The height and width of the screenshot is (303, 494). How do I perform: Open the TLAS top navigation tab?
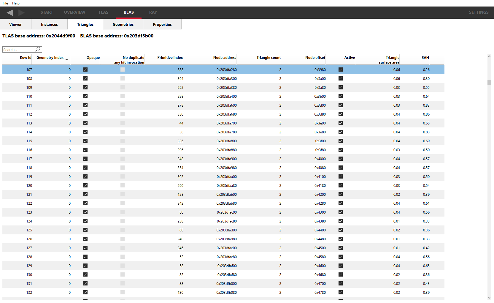(x=103, y=12)
